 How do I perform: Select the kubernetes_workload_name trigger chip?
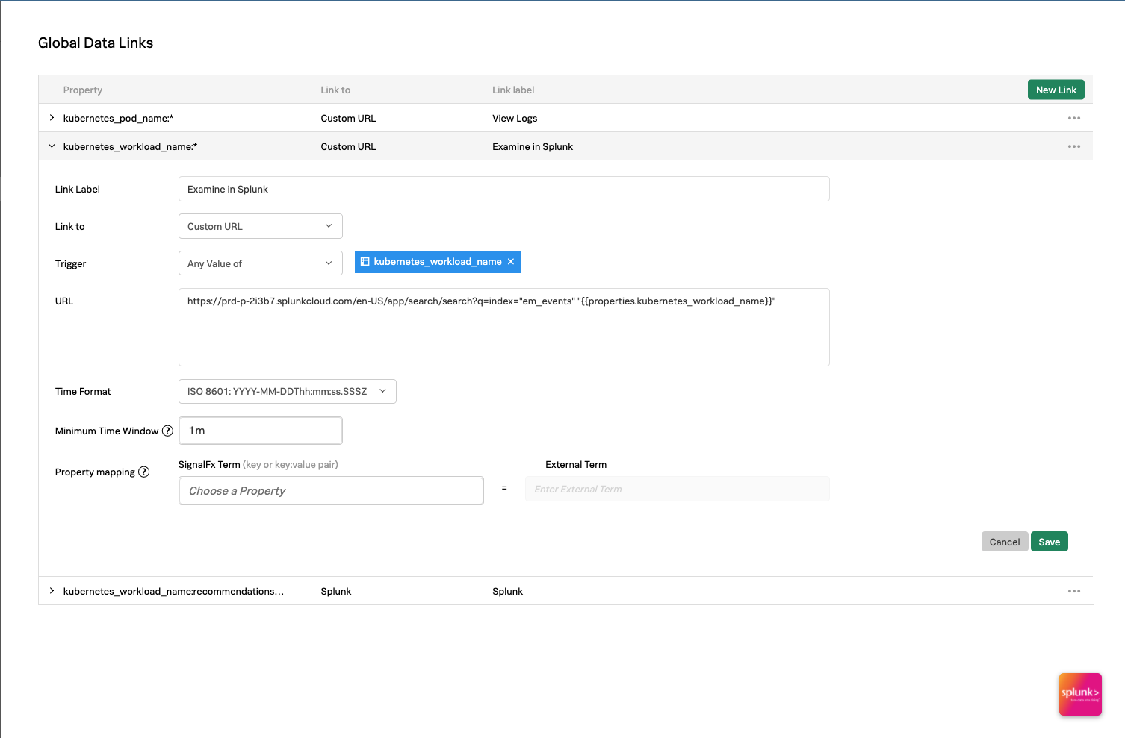pos(437,262)
